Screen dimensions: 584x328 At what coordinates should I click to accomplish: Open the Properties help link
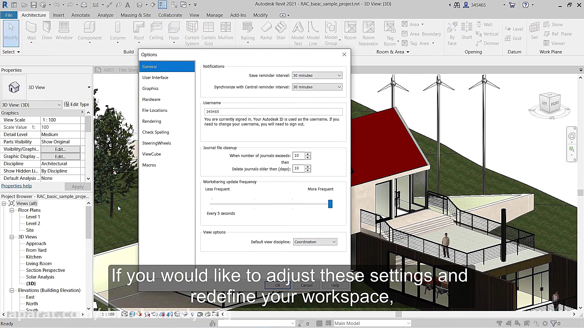(16, 186)
